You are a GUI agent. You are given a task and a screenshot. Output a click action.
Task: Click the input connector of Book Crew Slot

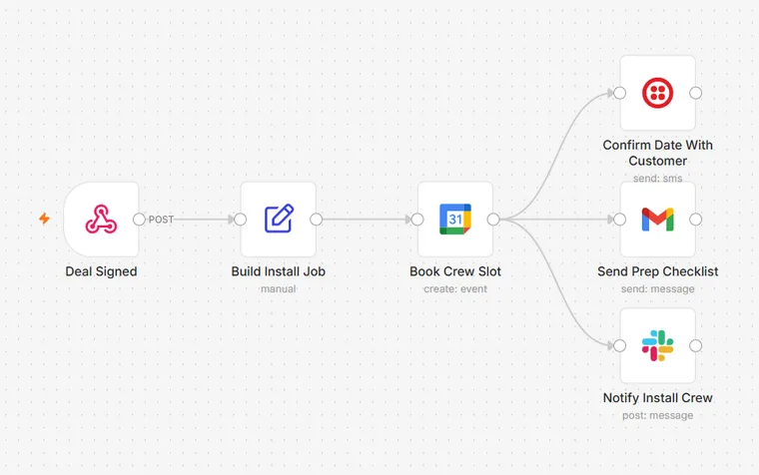(417, 220)
